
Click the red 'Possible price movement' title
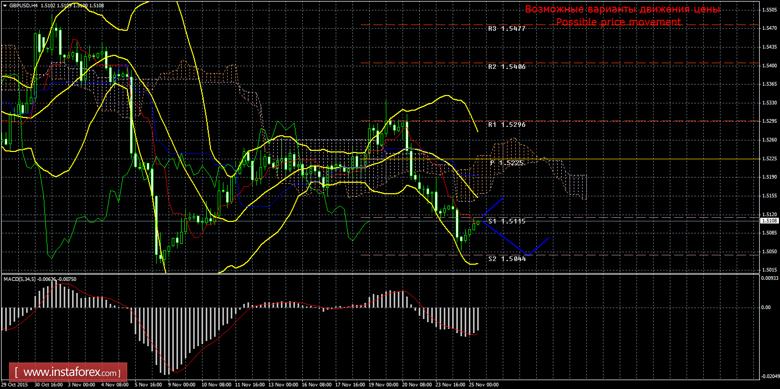(619, 22)
